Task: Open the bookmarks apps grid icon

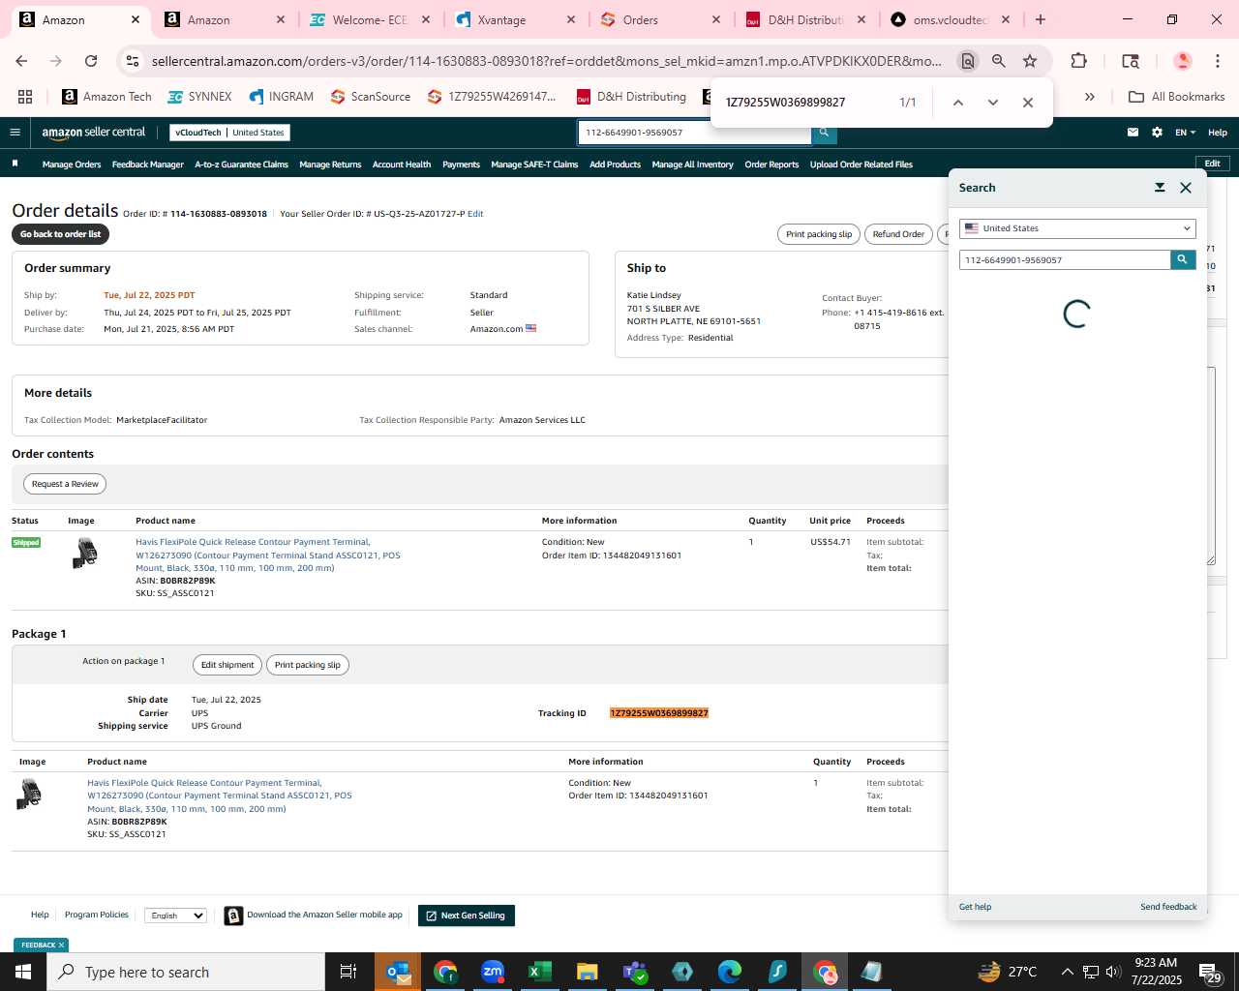Action: (x=25, y=97)
